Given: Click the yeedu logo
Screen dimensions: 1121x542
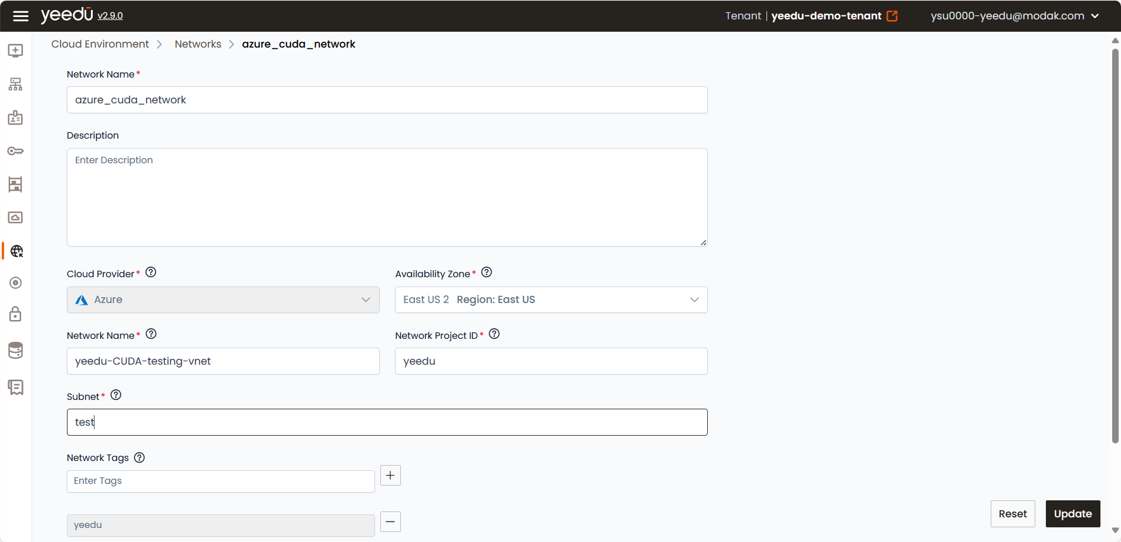Looking at the screenshot, I should (67, 15).
